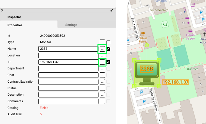Click the Description input field
The height and width of the screenshot is (124, 206).
click(x=68, y=95)
